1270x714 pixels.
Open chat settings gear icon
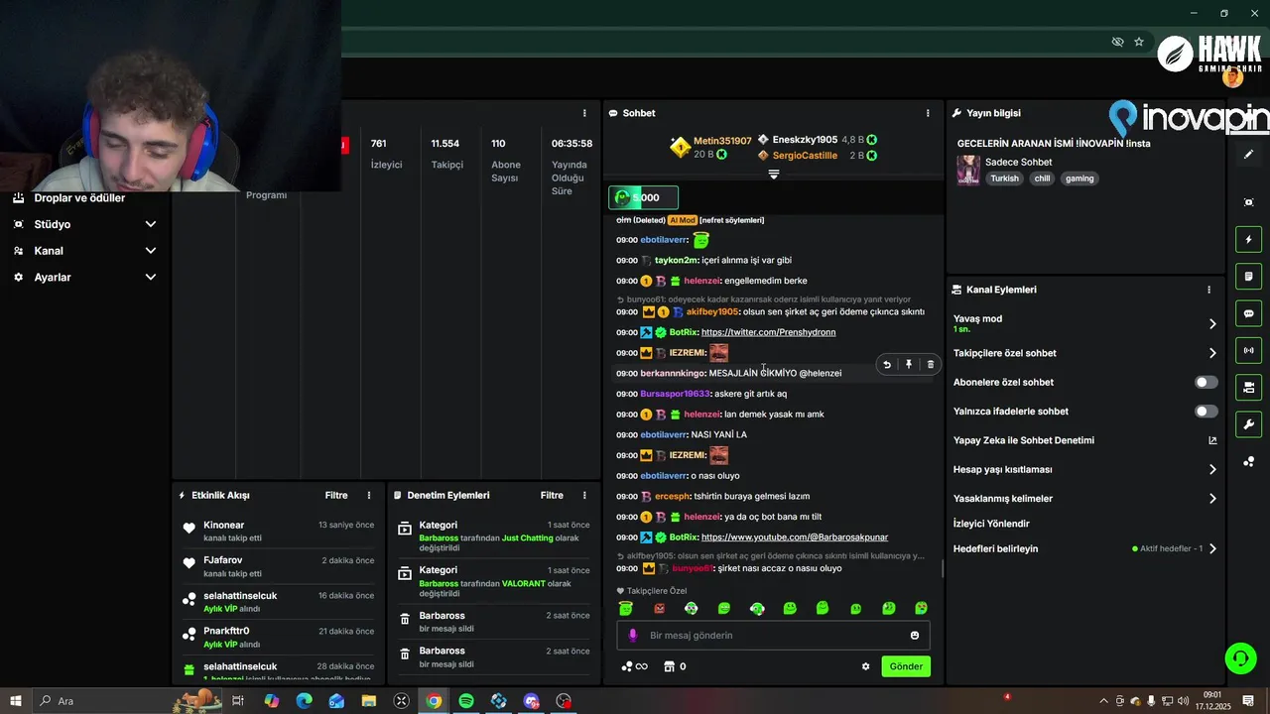[865, 666]
